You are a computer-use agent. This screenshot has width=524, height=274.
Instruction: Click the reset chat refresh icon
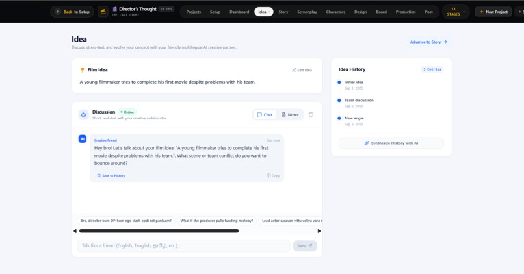(x=311, y=114)
